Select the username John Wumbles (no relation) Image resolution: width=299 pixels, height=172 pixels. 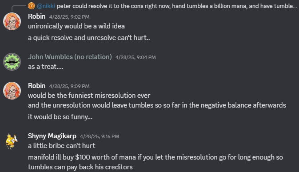(70, 57)
